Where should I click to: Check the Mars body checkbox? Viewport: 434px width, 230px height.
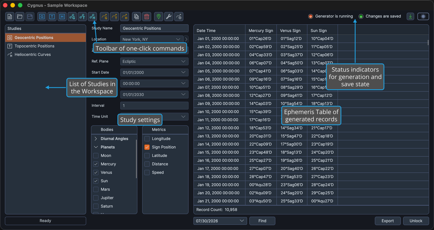96,189
